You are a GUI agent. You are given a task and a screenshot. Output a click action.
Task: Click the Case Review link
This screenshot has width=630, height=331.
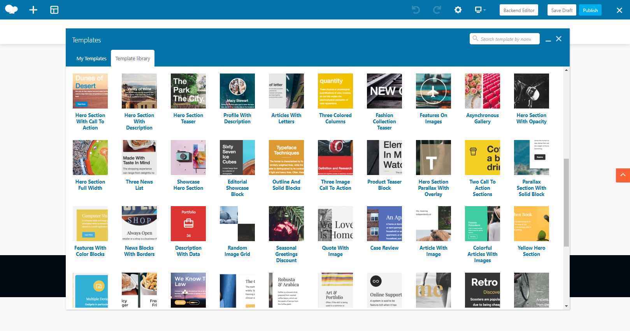click(384, 248)
